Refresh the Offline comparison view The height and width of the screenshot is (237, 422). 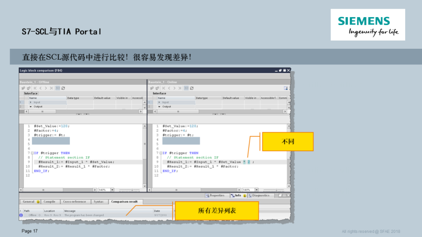click(63, 88)
